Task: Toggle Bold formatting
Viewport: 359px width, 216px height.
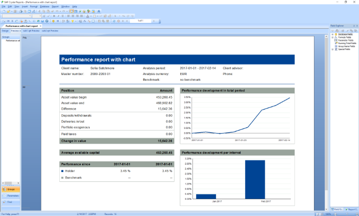Action: (54, 16)
